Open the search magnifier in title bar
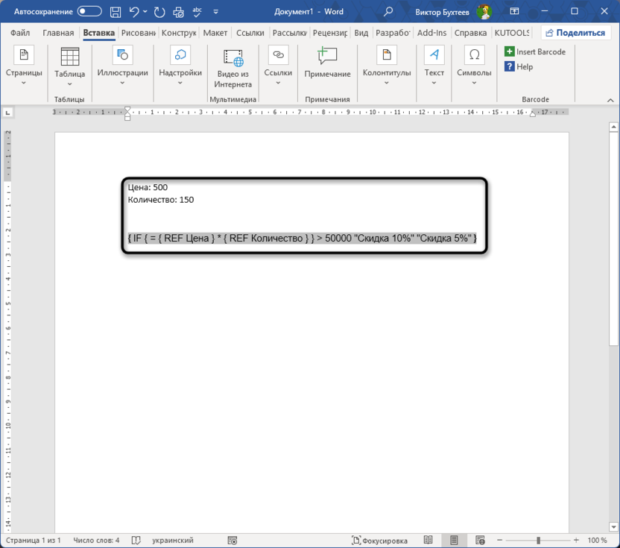The height and width of the screenshot is (548, 620). point(388,12)
